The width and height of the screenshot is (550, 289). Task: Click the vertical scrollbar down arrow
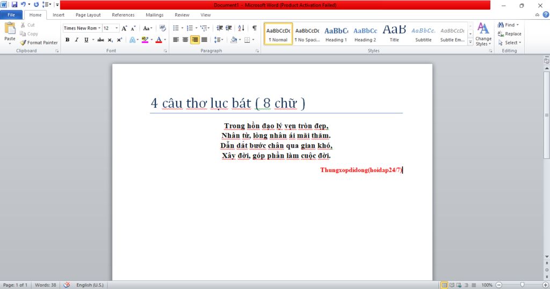[546, 257]
